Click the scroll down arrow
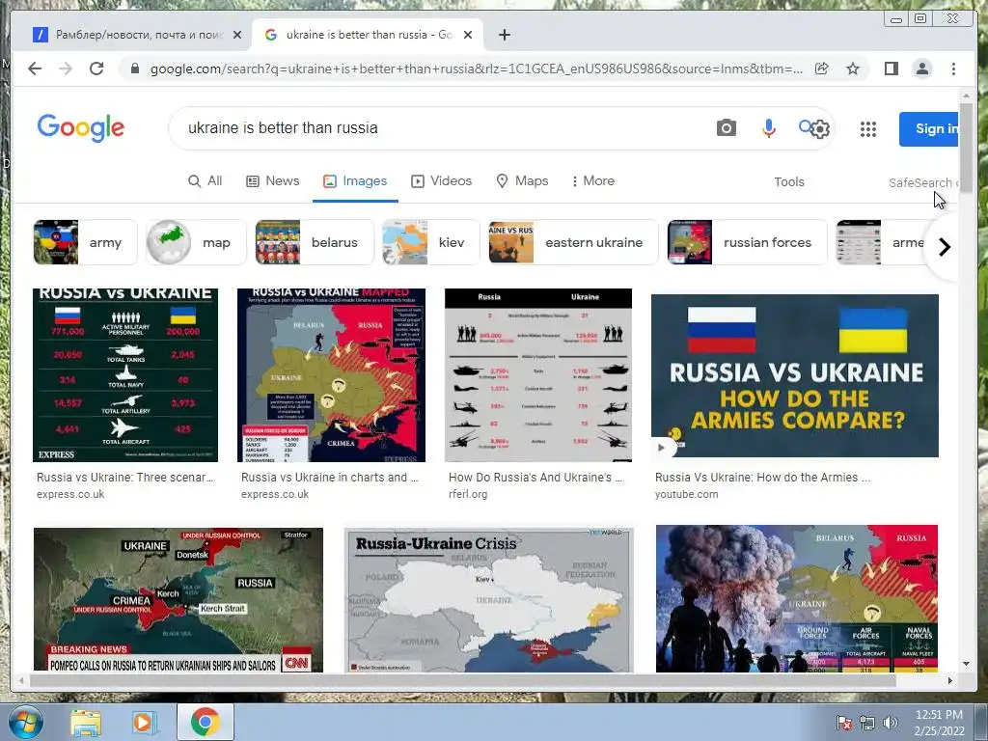Screen dimensions: 988x741 click(966, 664)
